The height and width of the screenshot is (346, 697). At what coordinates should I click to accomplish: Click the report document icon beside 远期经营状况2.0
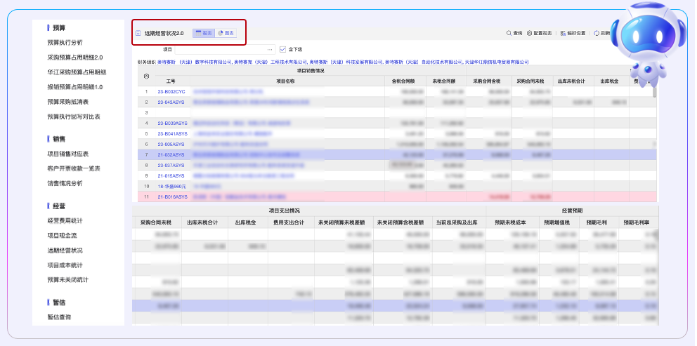(138, 33)
